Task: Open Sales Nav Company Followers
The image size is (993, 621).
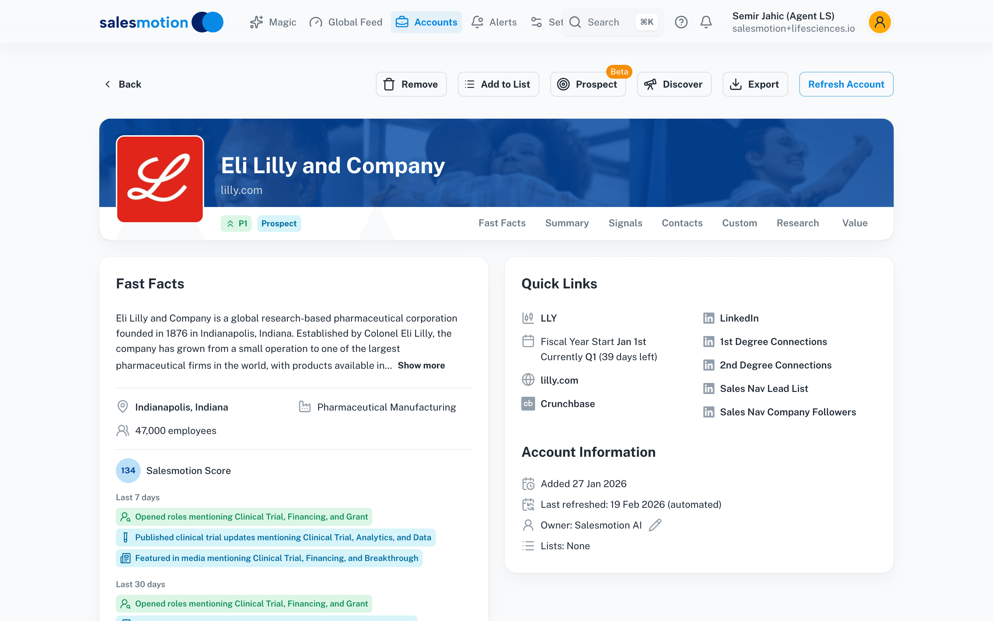Action: click(788, 412)
